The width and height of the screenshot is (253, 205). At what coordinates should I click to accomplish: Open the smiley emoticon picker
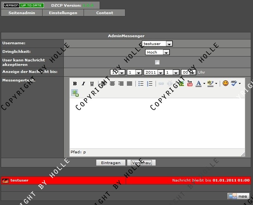pos(225,83)
